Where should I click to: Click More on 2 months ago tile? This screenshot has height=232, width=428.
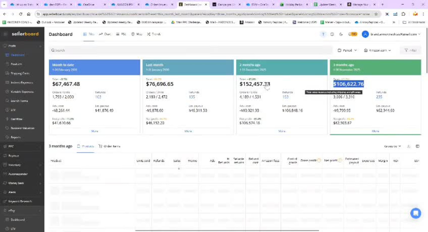(282, 131)
